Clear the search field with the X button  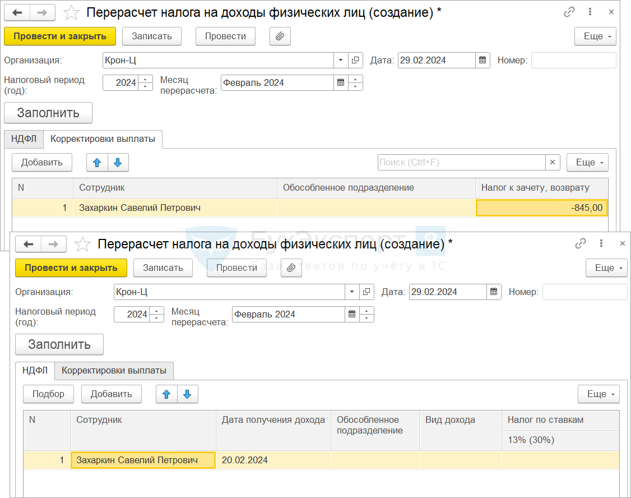tap(553, 163)
